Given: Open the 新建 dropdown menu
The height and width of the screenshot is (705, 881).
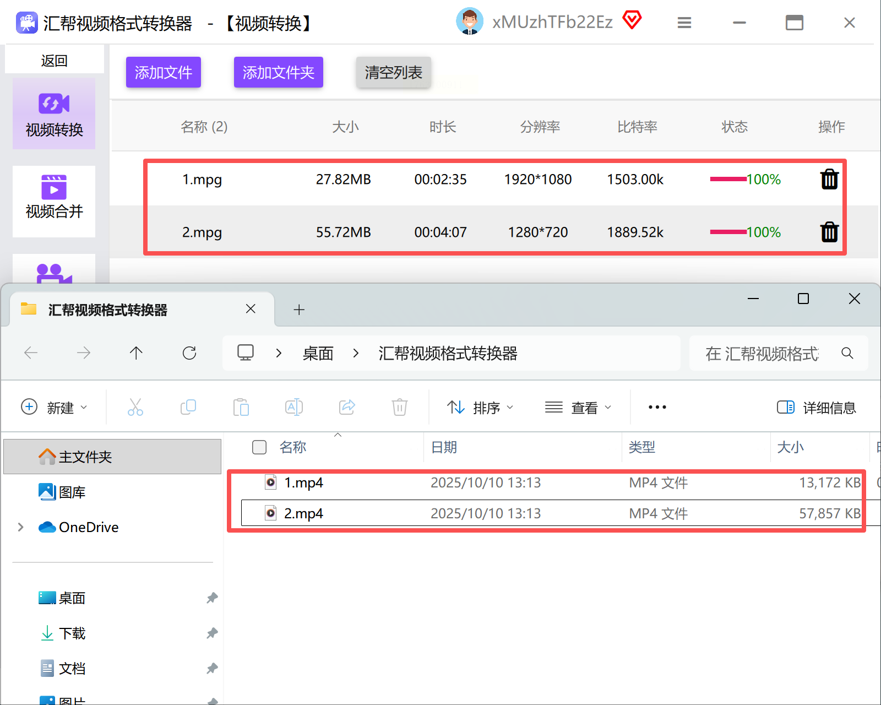Looking at the screenshot, I should tap(54, 408).
